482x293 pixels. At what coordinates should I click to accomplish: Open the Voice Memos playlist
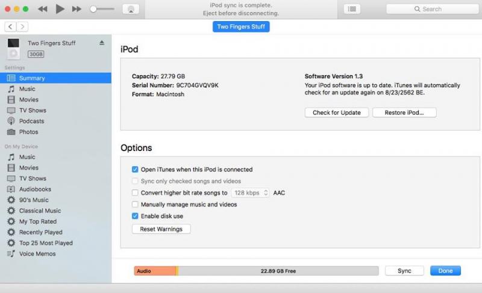55,254
